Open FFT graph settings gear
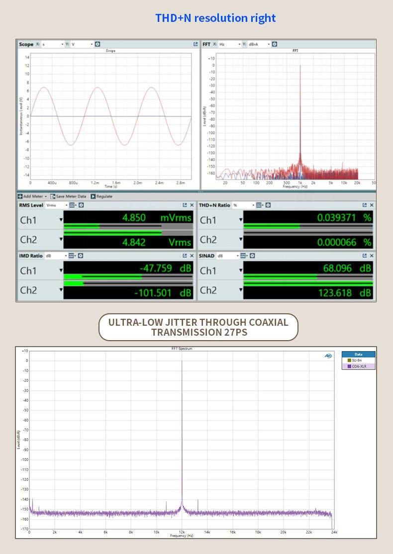Screen dimensions: 393x554 [x=274, y=44]
